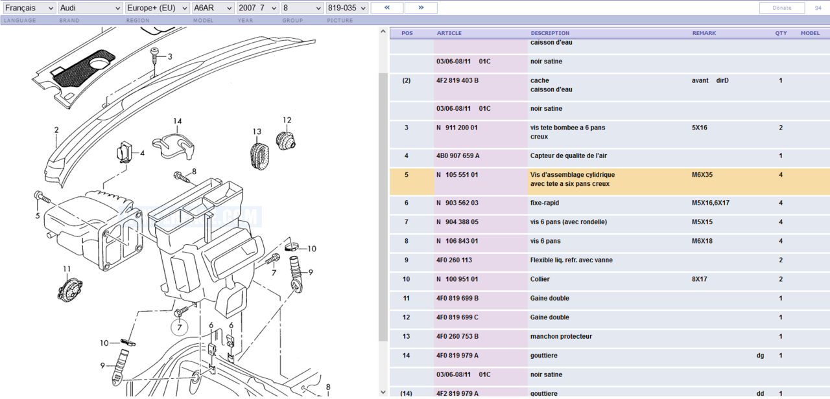Click the Donate button

pos(782,8)
